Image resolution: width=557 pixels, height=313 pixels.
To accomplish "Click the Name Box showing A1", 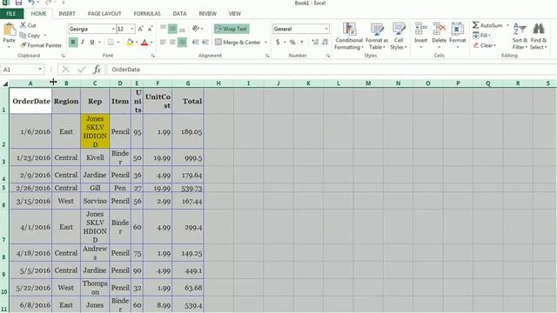I will (23, 70).
